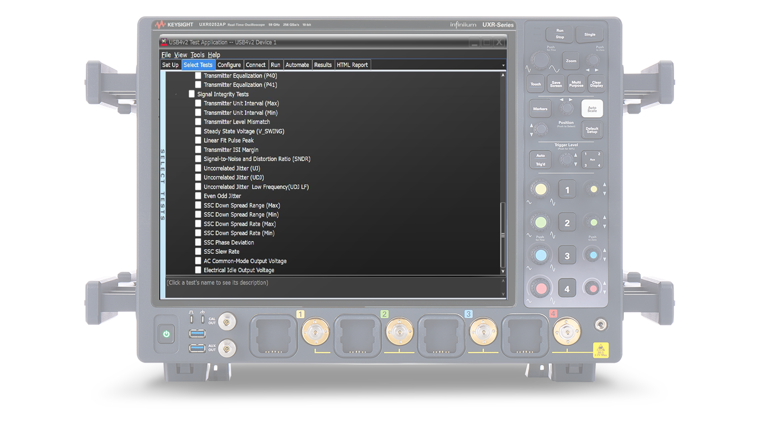Select the Even Odd Jitter test

tap(198, 195)
